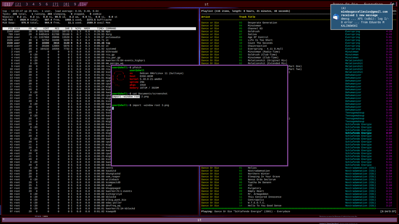
Task: Select track 'Sativa' in playlist
Action: click(296, 34)
